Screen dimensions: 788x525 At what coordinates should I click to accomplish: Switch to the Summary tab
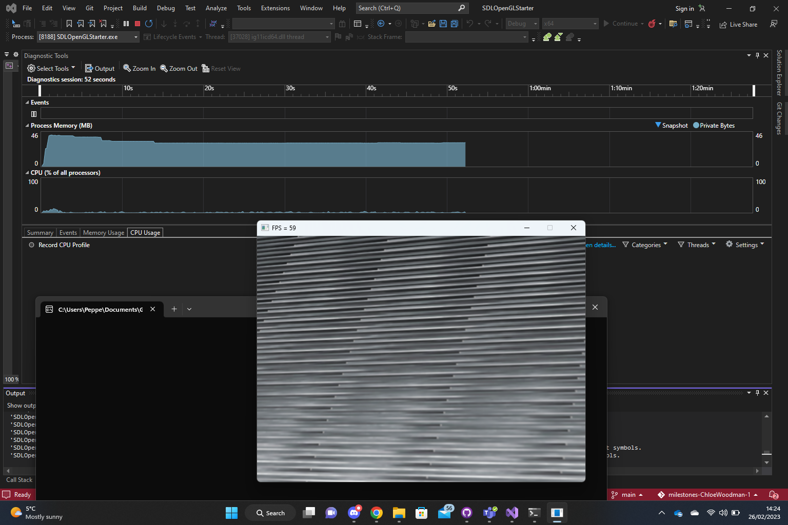[x=40, y=233]
